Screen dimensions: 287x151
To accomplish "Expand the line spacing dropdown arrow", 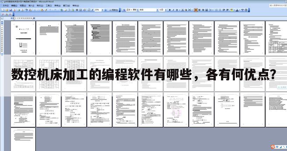I will (213, 10).
